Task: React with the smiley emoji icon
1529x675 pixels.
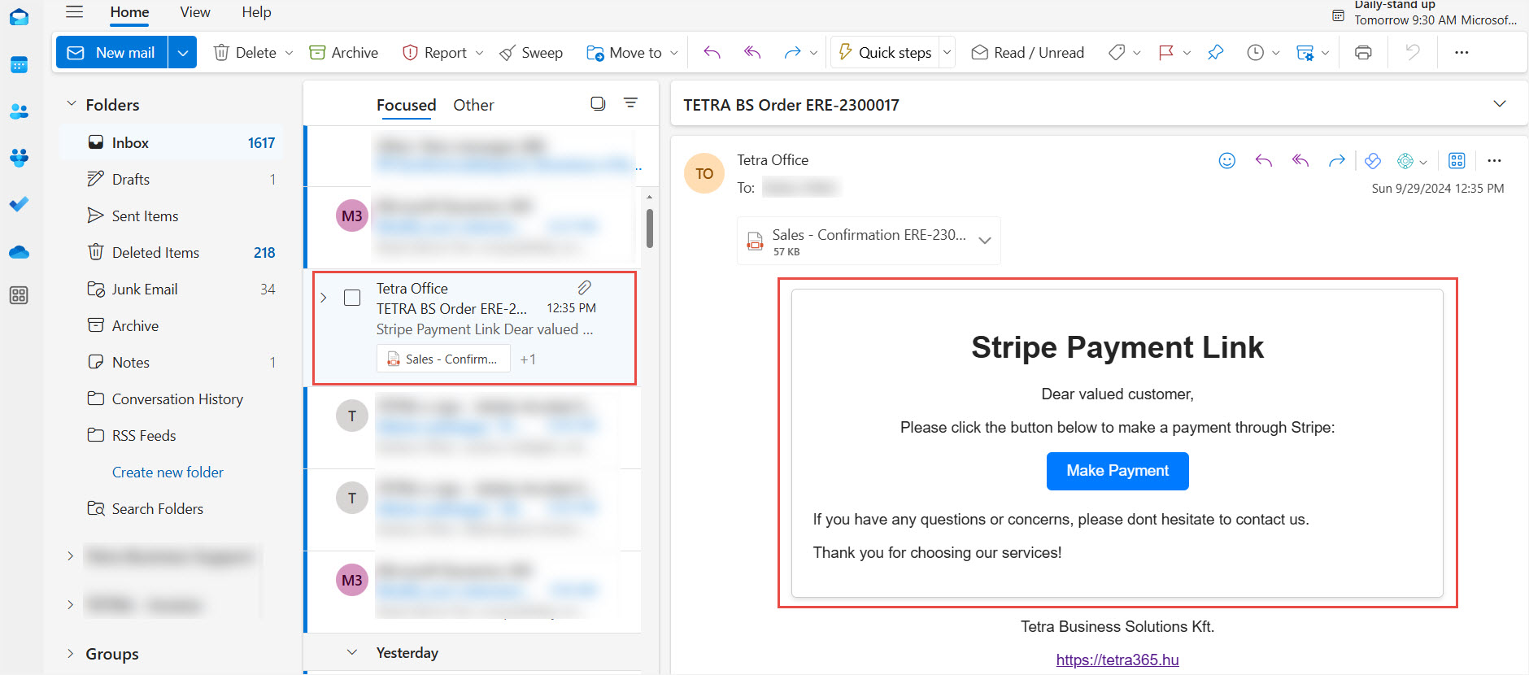Action: [1226, 161]
